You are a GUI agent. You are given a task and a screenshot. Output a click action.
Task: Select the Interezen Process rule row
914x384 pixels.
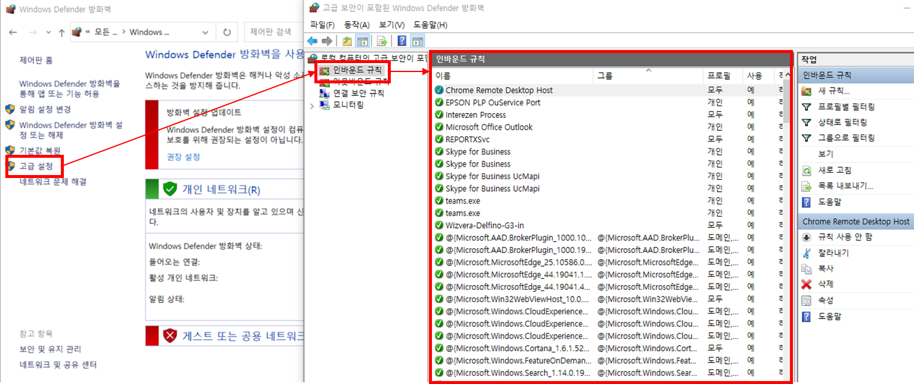pos(609,115)
